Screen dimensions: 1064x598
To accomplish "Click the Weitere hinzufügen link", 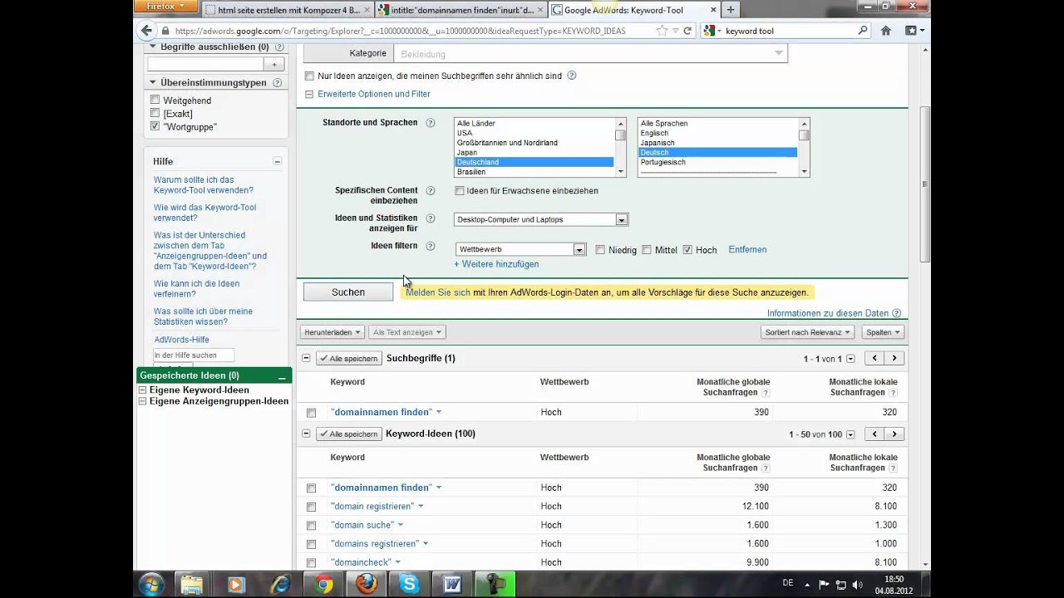I will coord(496,264).
